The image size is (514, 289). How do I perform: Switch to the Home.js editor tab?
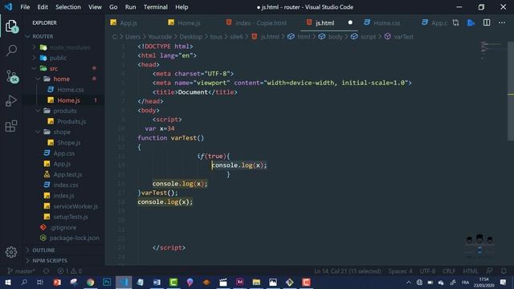pos(189,22)
